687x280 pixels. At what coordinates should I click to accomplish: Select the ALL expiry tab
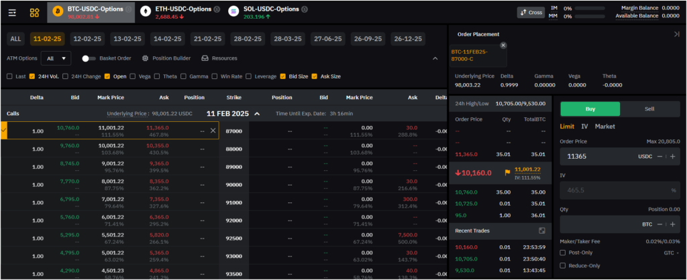click(16, 39)
